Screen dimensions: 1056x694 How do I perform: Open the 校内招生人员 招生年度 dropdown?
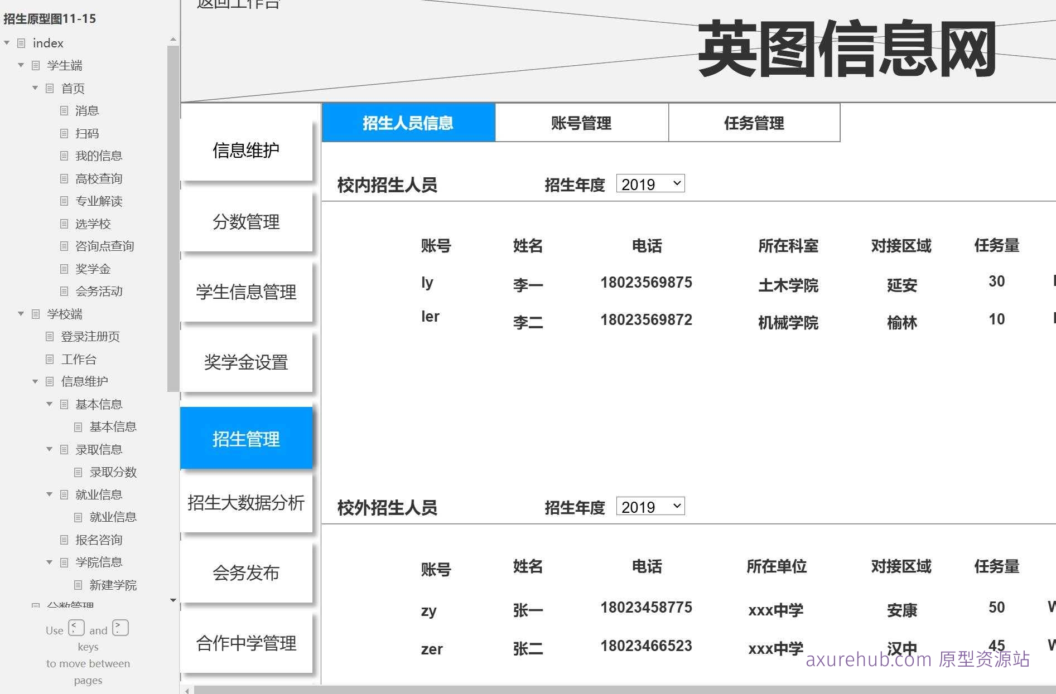pyautogui.click(x=650, y=183)
